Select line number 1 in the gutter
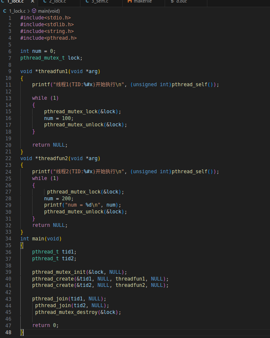Screen dimensions: 270x338 tap(10, 18)
